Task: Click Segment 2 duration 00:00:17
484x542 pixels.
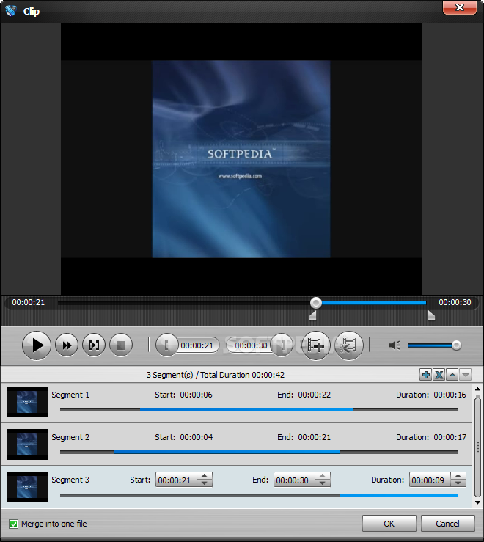Action: click(x=450, y=437)
